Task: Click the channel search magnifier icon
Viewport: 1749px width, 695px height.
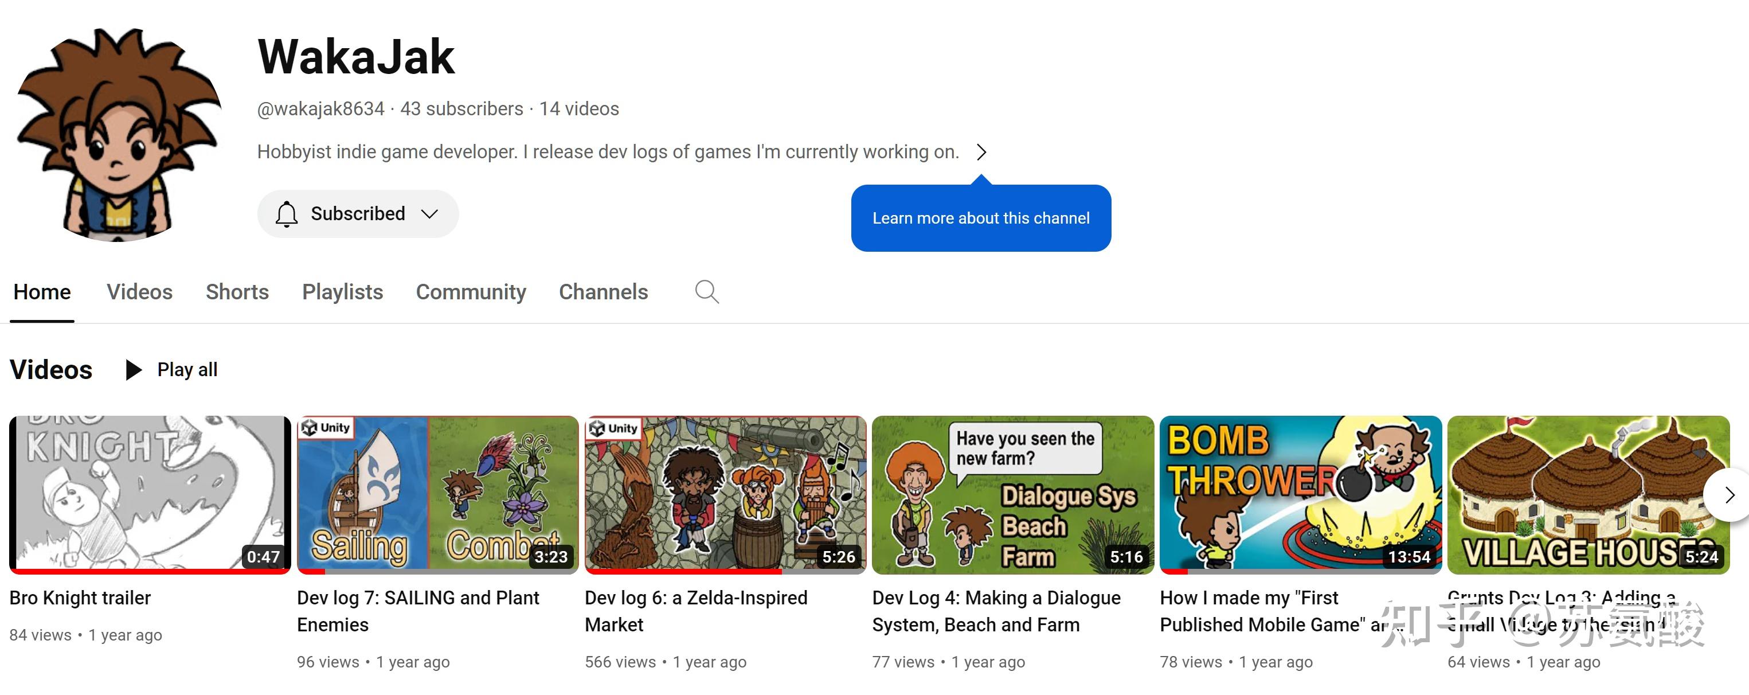Action: point(707,292)
